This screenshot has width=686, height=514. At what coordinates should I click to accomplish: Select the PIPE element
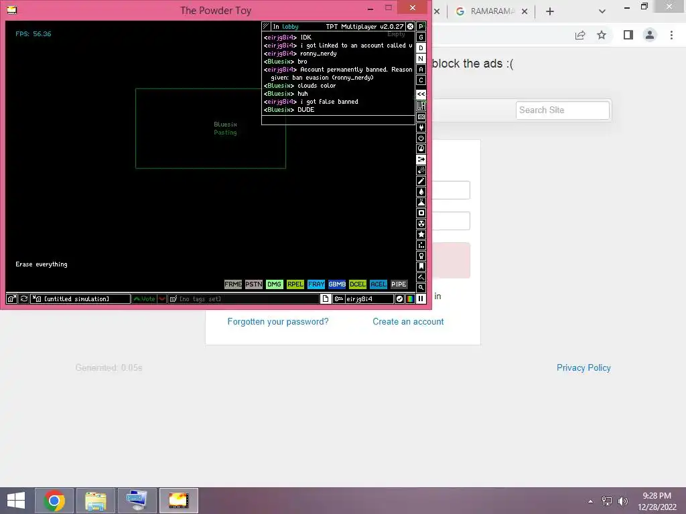(399, 284)
